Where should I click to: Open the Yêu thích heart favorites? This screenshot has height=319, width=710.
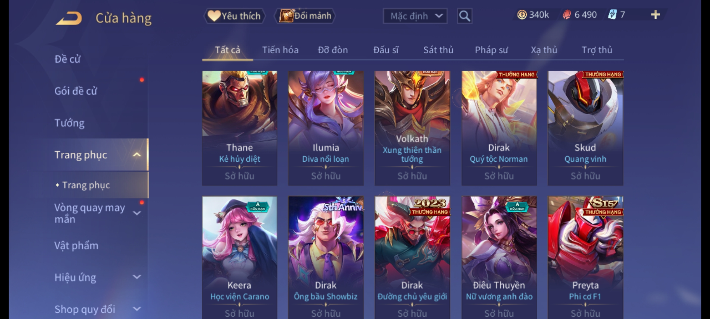pos(234,16)
